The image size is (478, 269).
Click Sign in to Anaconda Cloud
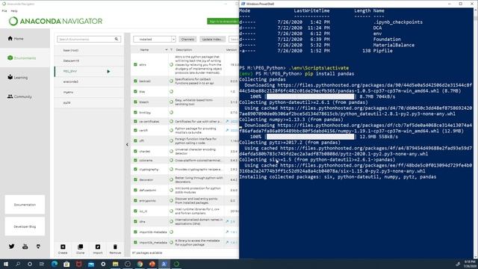[x=223, y=22]
